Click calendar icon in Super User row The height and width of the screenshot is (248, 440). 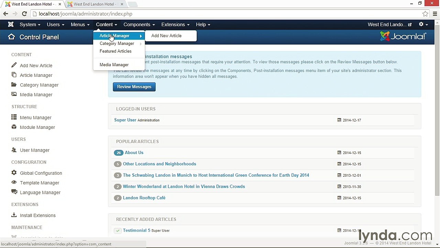click(x=339, y=120)
